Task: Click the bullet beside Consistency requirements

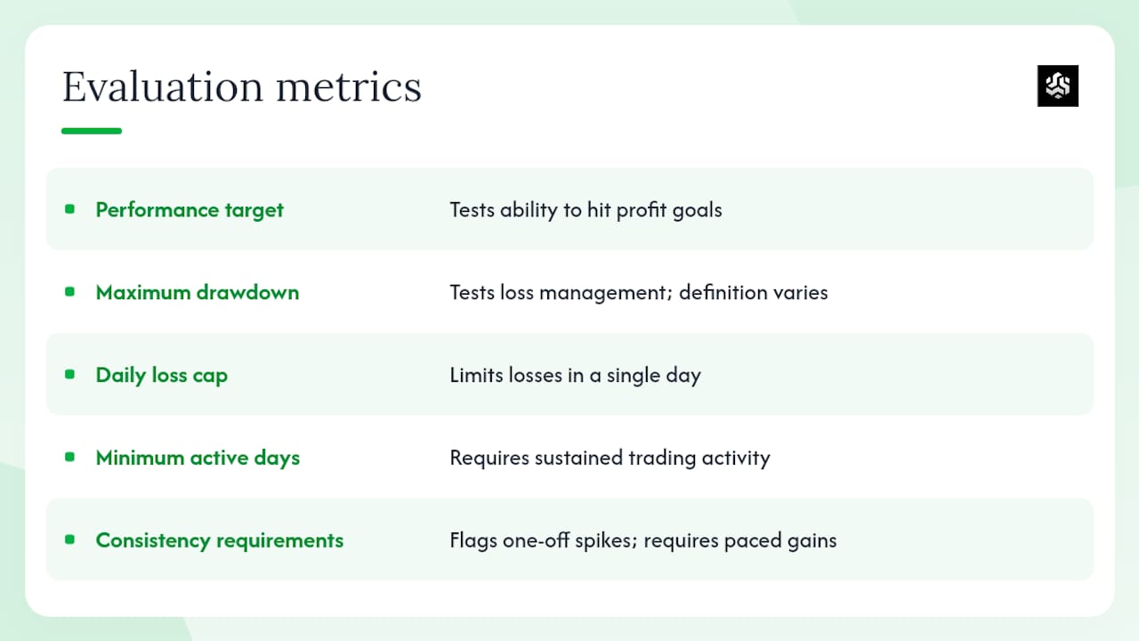Action: pos(70,540)
